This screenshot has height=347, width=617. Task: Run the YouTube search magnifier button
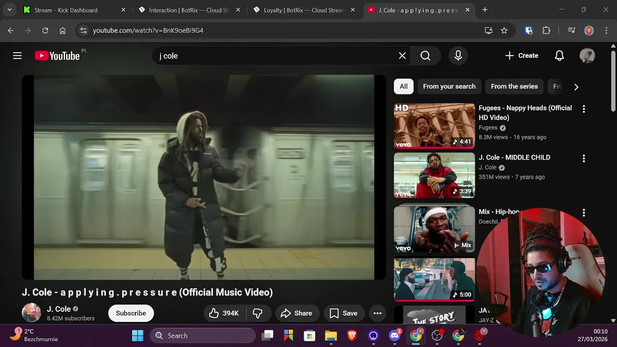point(425,56)
